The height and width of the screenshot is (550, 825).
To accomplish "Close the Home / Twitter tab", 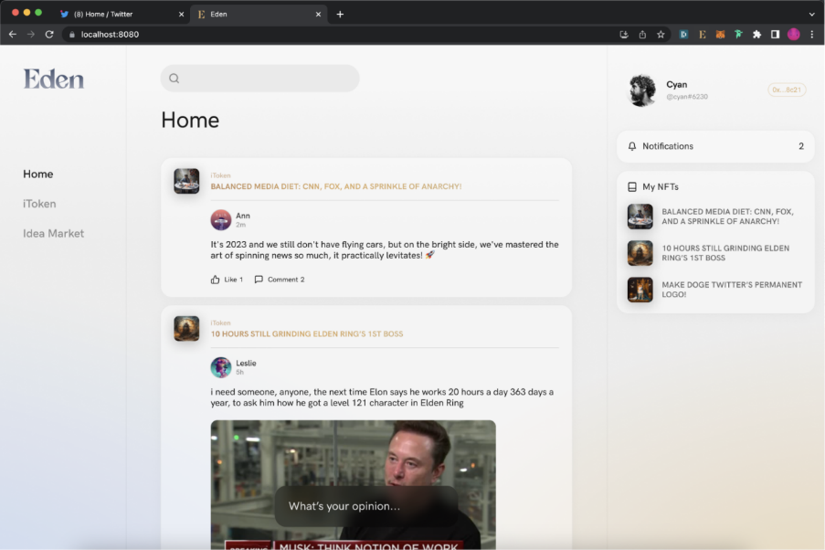I will pos(182,15).
